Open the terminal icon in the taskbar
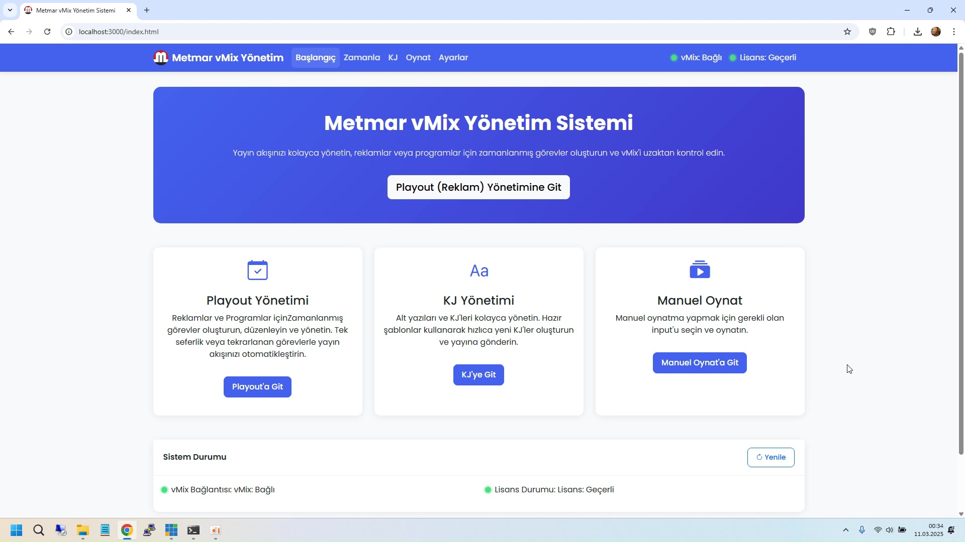Screen dimensions: 965x542 click(194, 530)
